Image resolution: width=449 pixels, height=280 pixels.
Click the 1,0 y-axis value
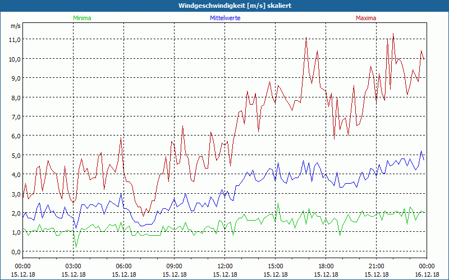(x=16, y=232)
